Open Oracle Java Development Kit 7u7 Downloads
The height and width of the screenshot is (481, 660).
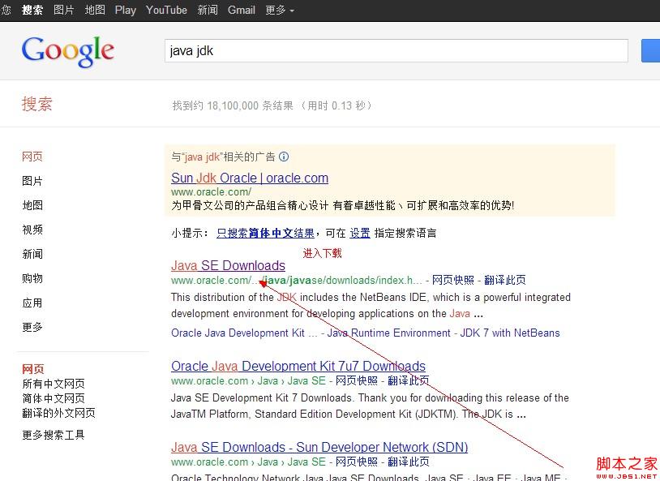pos(298,367)
